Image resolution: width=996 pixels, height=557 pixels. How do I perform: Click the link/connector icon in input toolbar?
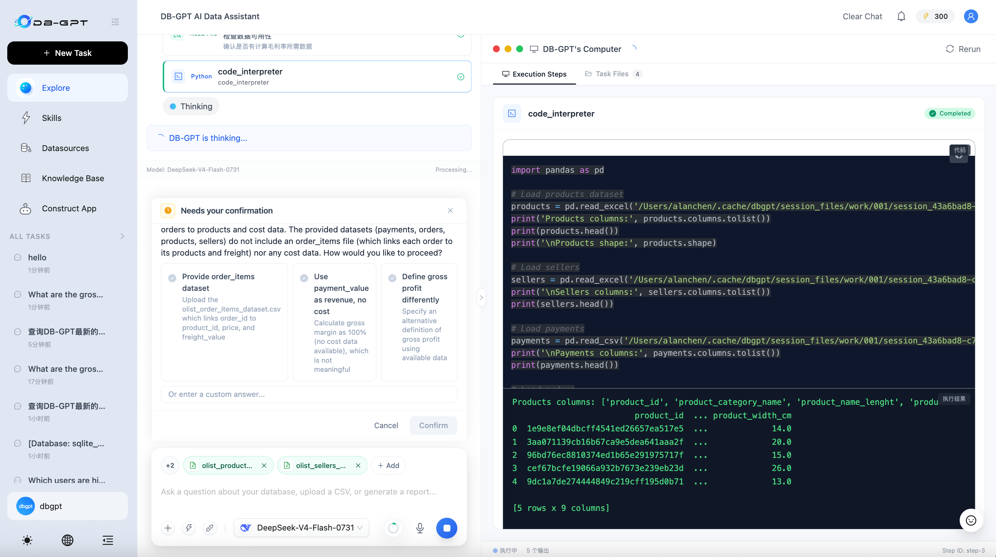pyautogui.click(x=210, y=528)
